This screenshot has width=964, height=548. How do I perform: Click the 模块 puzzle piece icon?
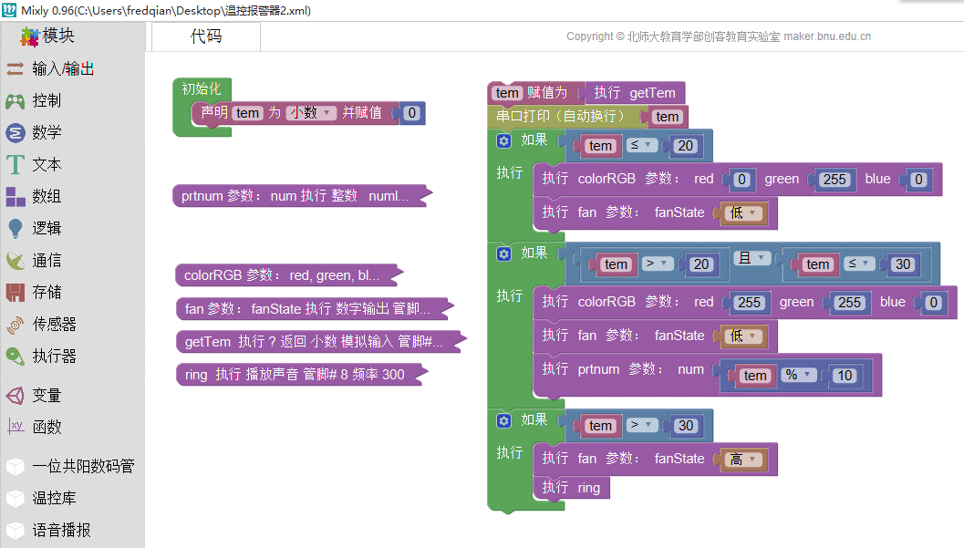29,36
